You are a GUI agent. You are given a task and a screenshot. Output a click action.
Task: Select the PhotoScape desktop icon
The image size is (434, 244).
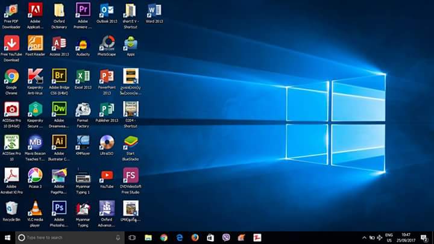click(x=107, y=46)
